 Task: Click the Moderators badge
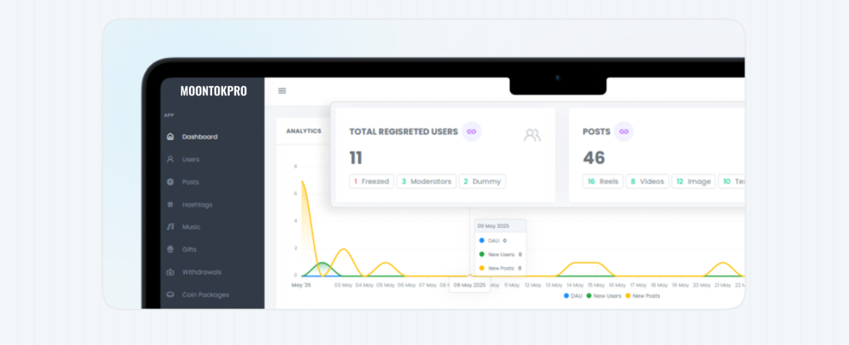[x=426, y=181]
